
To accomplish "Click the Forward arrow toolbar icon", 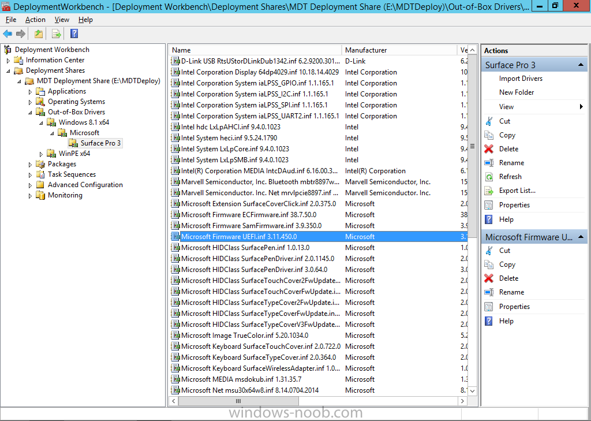I will [x=21, y=34].
